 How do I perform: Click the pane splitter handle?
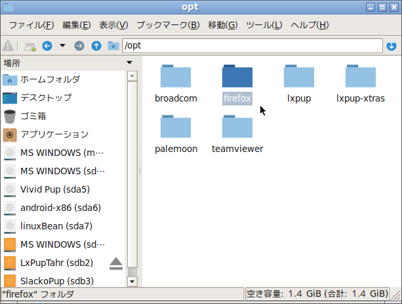[140, 171]
